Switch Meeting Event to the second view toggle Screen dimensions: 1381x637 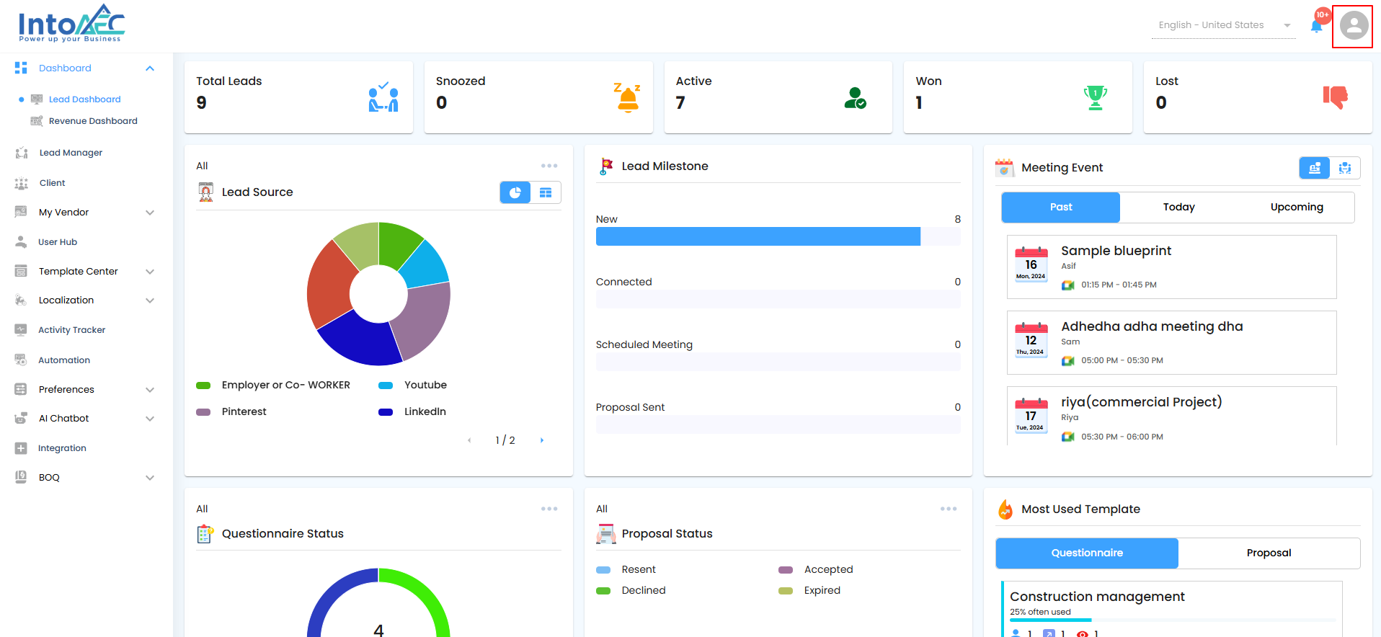click(1345, 168)
